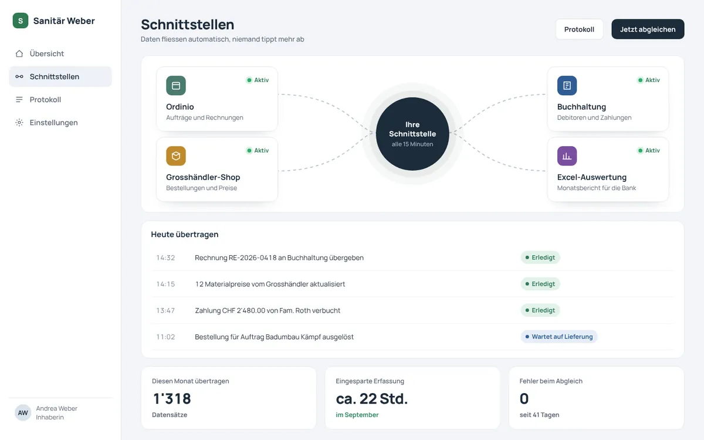This screenshot has height=440, width=704.
Task: Select the row 'Bestellung für Auftrag Badumbau Kämpf ausgelöst'
Action: tap(412, 337)
